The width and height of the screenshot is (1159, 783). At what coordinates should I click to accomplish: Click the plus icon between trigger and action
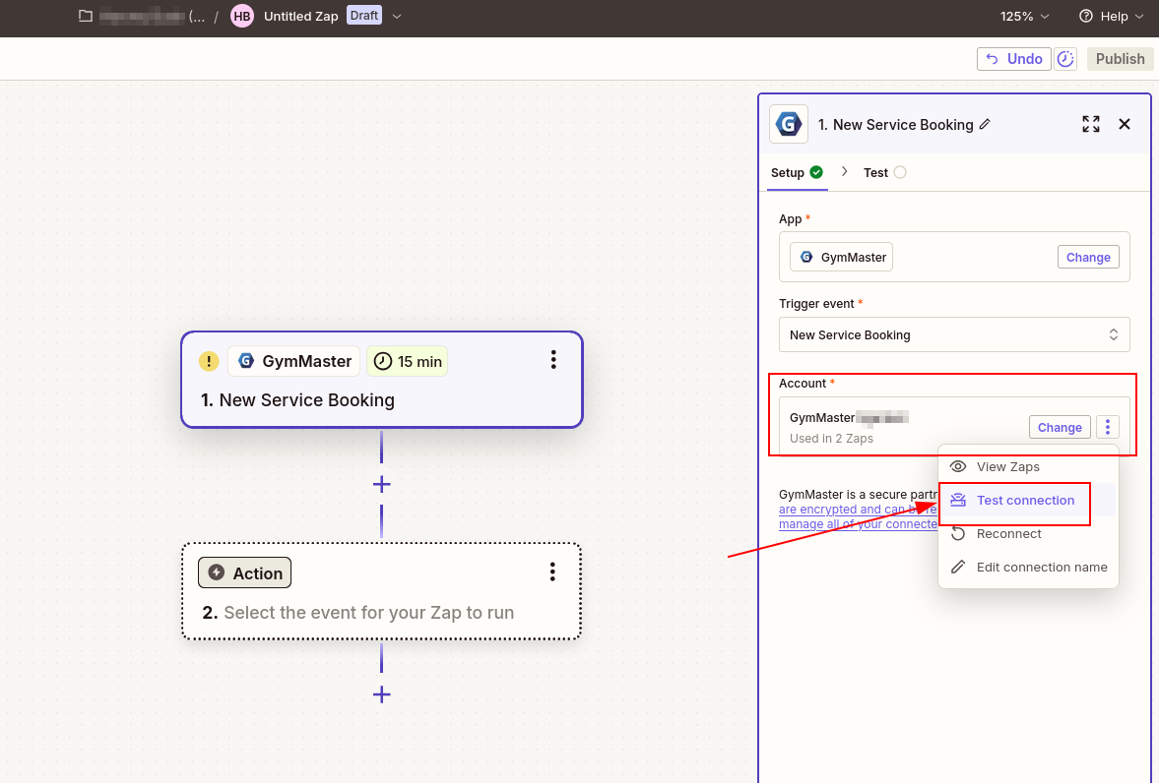pyautogui.click(x=382, y=484)
